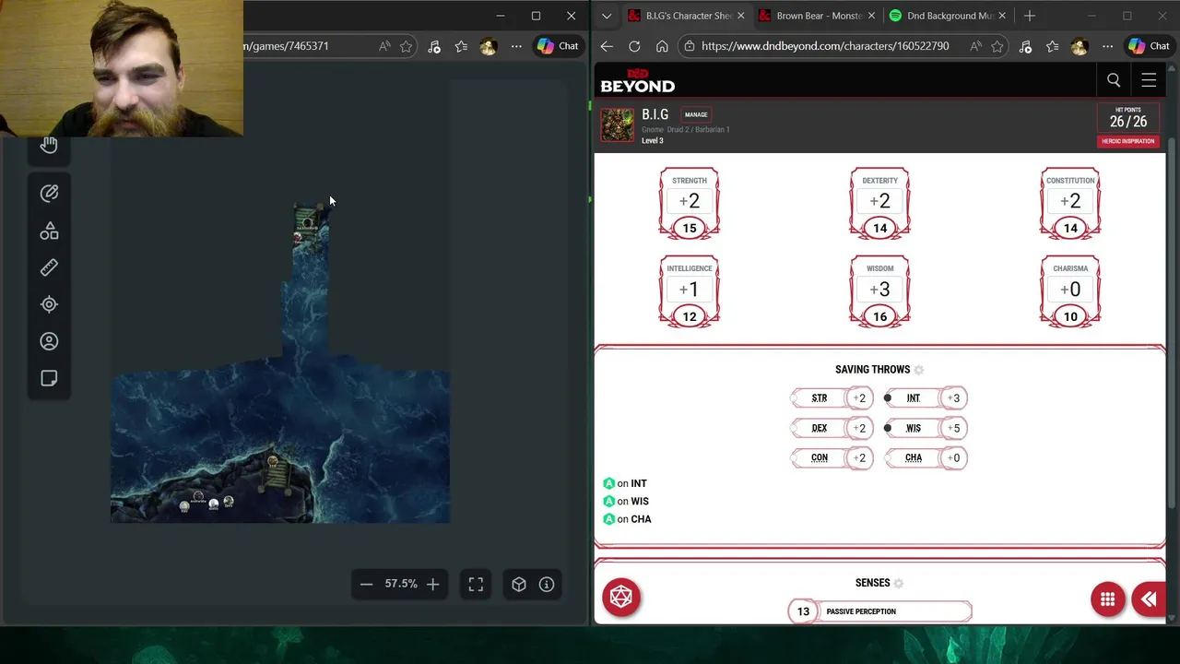
Task: Open Senses settings gear
Action: tap(899, 583)
